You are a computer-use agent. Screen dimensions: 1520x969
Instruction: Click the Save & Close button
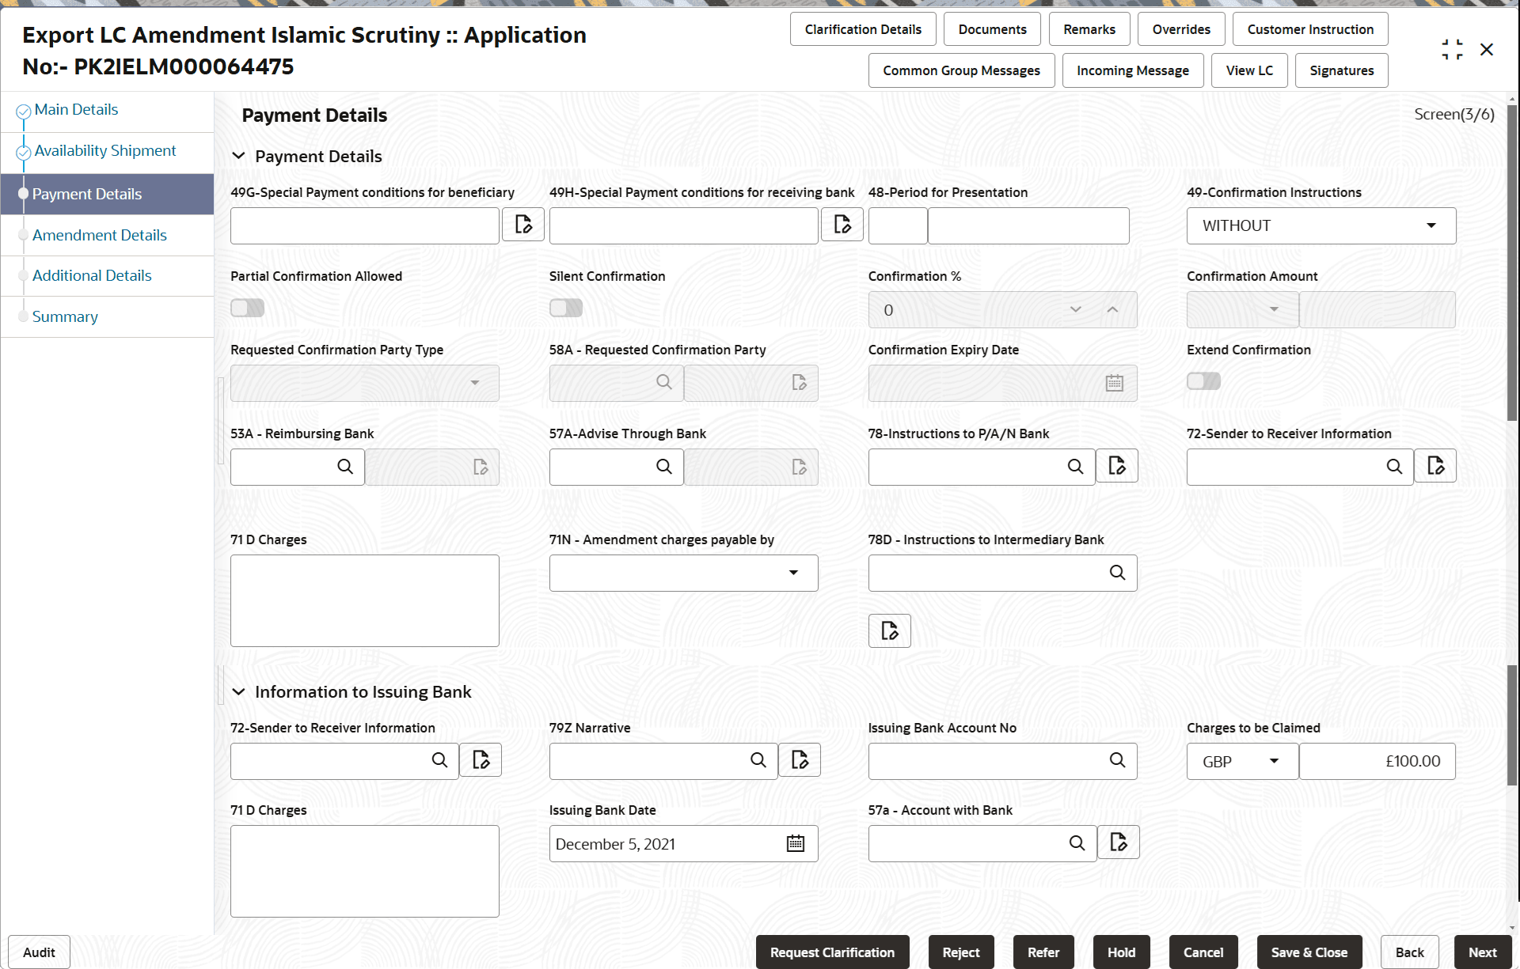[x=1308, y=952]
